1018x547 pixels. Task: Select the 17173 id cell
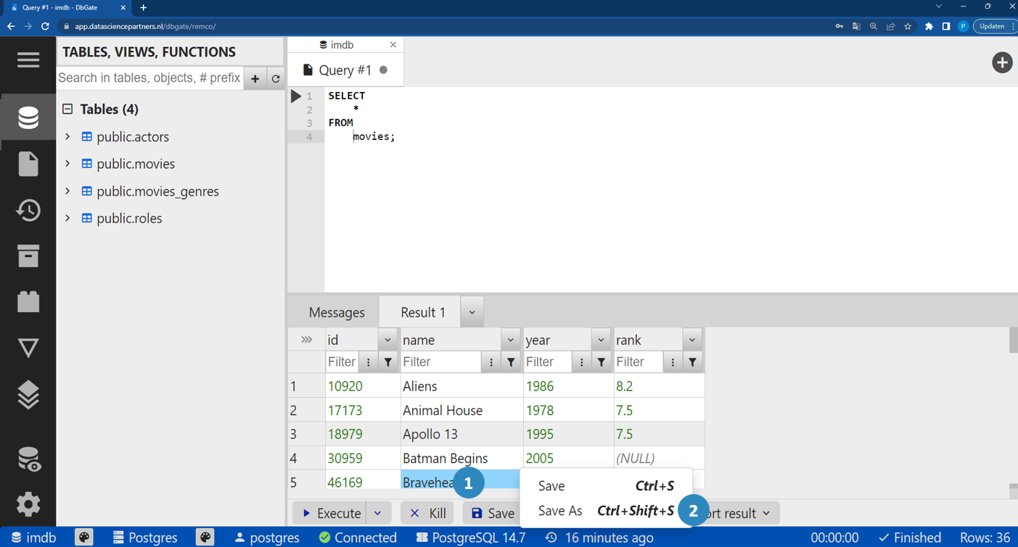(x=363, y=410)
